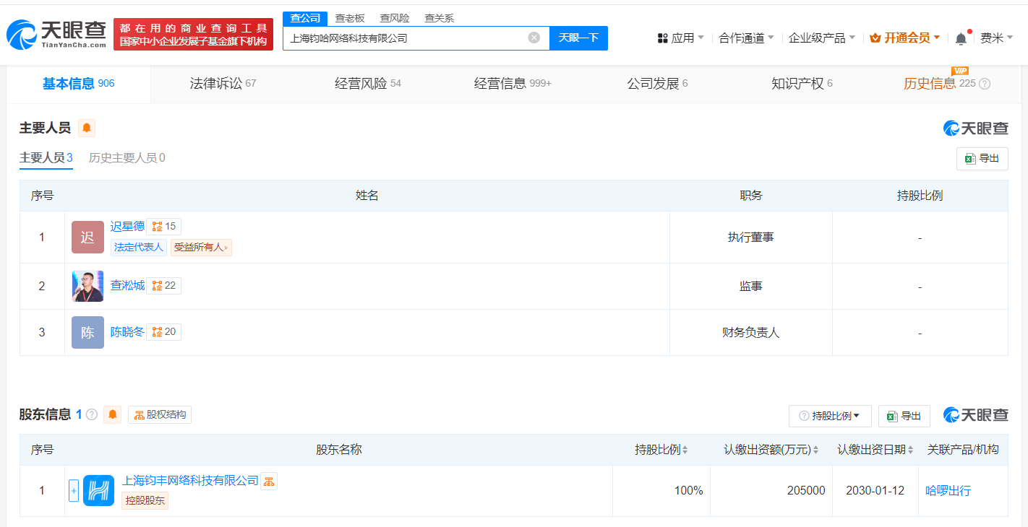This screenshot has height=527, width=1028.
Task: Click 上海钧丰网络科技有限公司 shareholder logo
Action: [98, 491]
